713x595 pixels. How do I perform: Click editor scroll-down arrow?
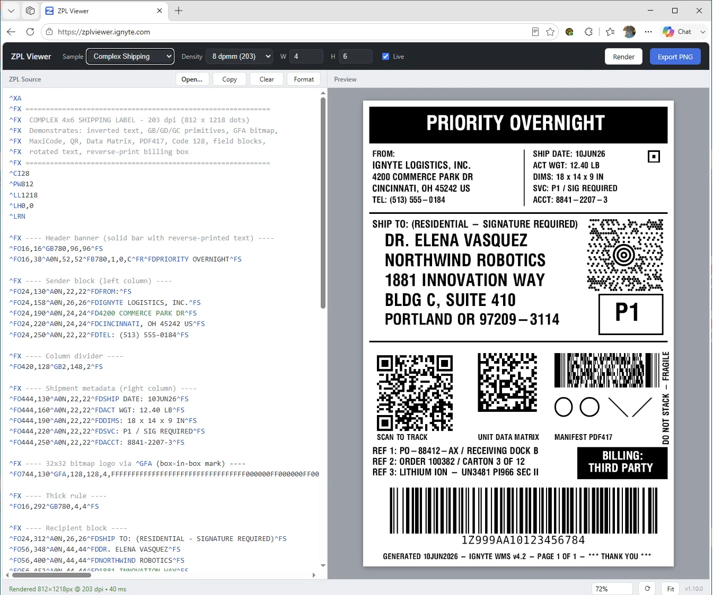[x=323, y=565]
